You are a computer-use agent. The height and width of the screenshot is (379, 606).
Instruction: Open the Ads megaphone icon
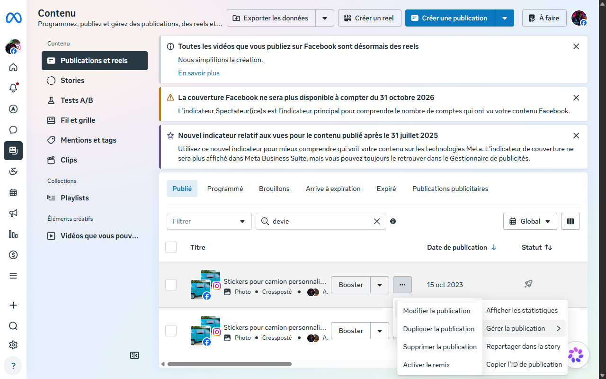(13, 213)
